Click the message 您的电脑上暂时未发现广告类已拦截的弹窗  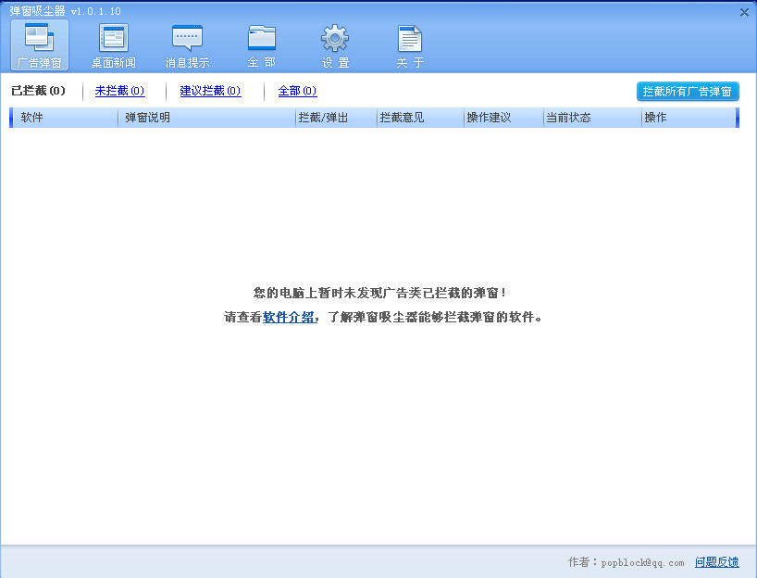[379, 293]
